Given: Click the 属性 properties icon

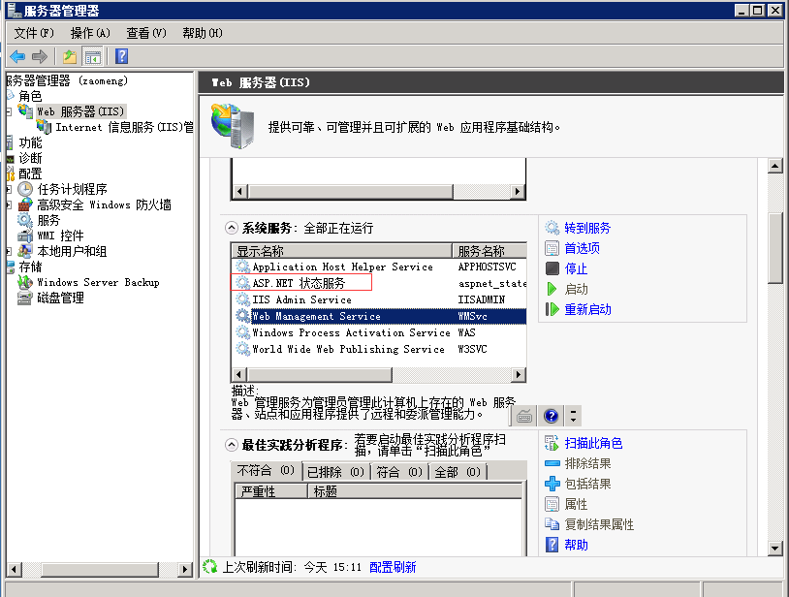Looking at the screenshot, I should tap(552, 504).
